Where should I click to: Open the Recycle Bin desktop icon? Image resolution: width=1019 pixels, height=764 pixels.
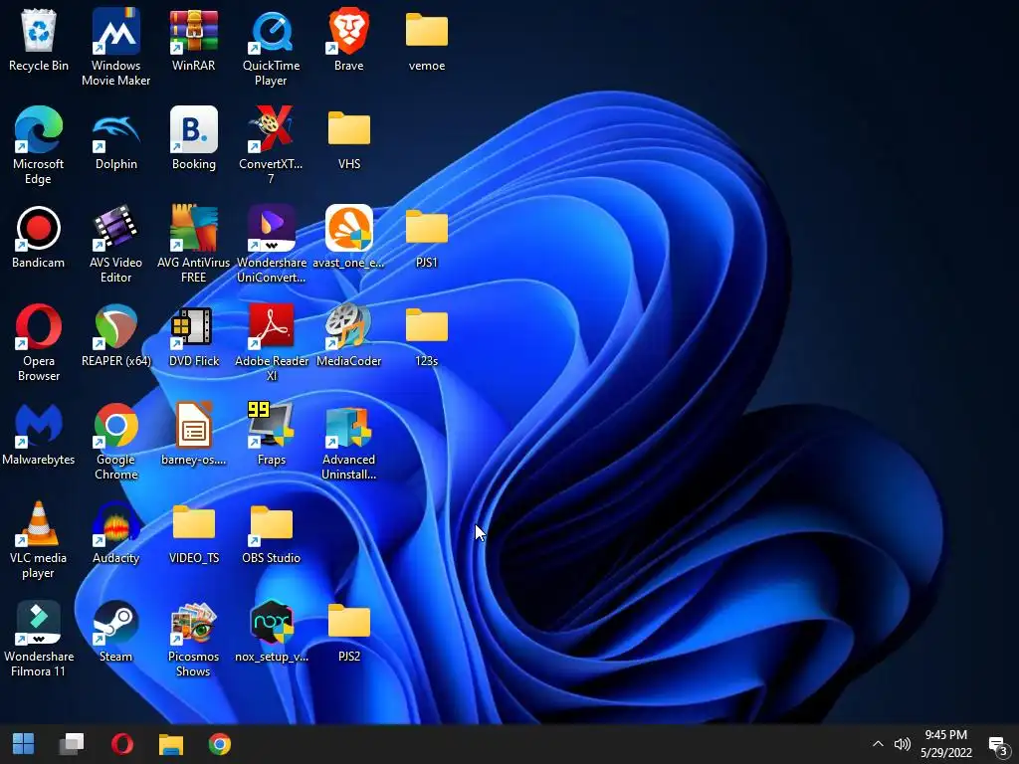click(x=39, y=40)
